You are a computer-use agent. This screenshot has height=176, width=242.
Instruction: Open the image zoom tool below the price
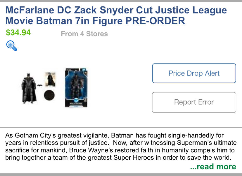point(10,45)
